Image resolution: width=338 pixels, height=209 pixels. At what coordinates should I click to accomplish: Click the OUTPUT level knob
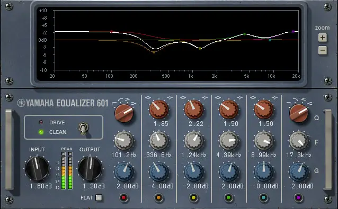coord(90,168)
